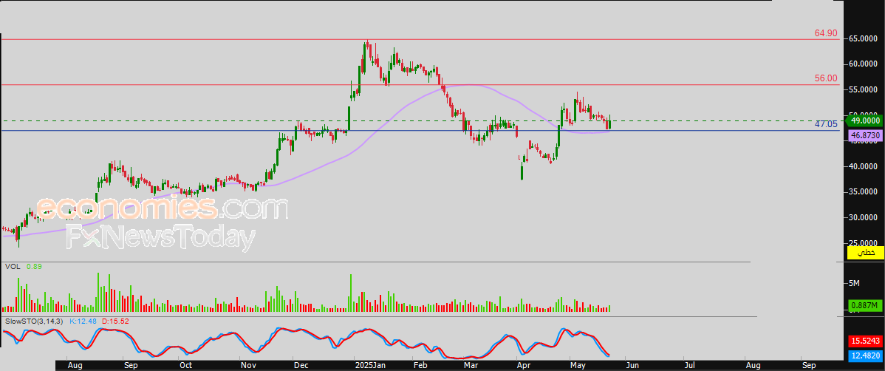Click the 40.0000 price axis label
This screenshot has width=885, height=371.
[864, 166]
